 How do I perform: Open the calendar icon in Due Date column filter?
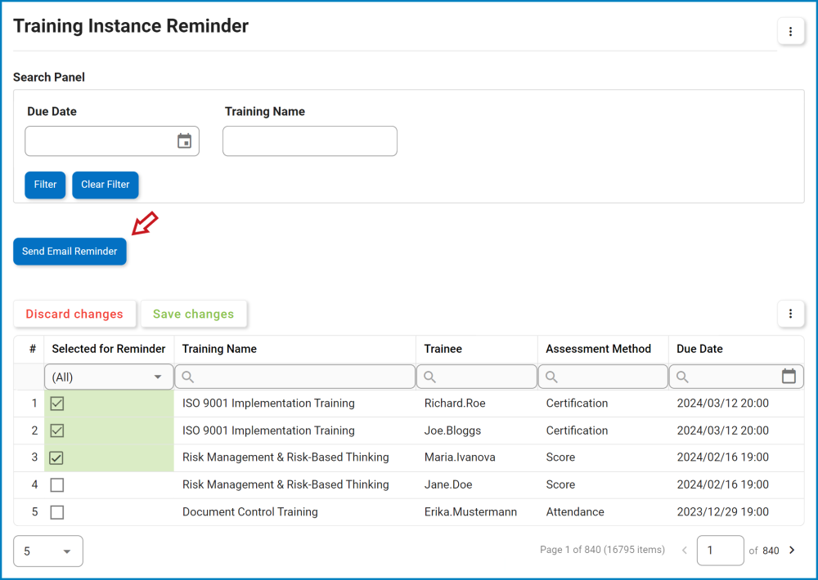(789, 377)
